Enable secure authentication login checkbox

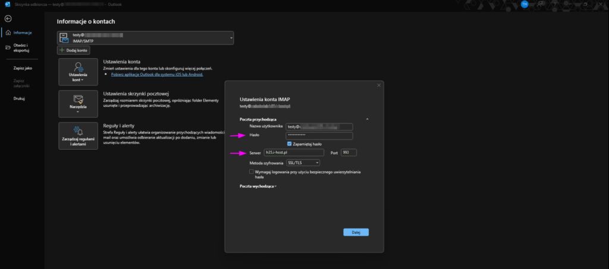click(x=252, y=172)
